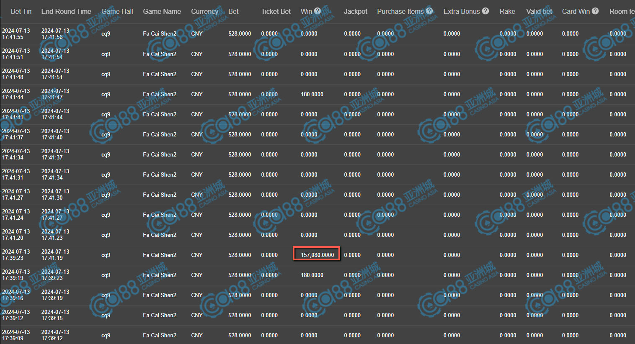Select CNY in the 17:41:34 row
The image size is (635, 344).
pyautogui.click(x=197, y=154)
